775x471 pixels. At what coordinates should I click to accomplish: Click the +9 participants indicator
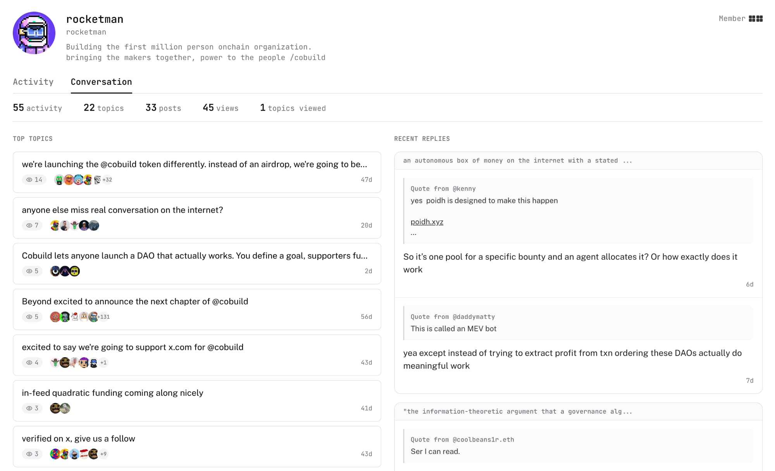pos(103,454)
